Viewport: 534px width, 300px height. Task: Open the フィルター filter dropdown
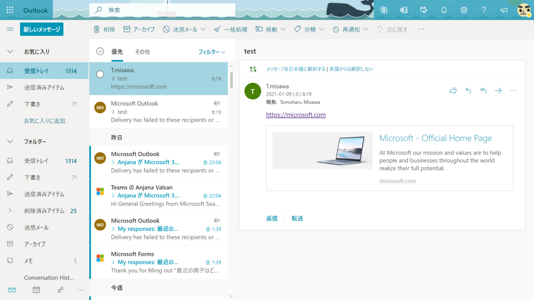click(x=212, y=52)
